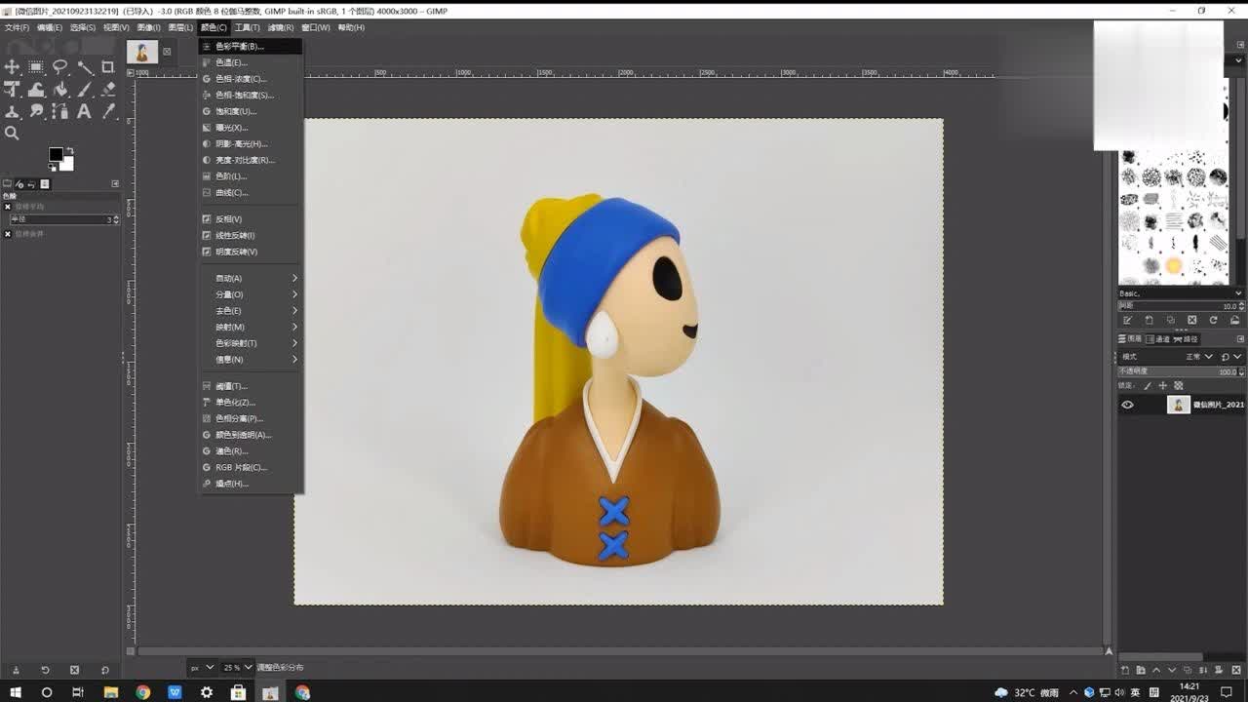Select the Free Select lasso tool
1248x702 pixels.
pos(60,67)
